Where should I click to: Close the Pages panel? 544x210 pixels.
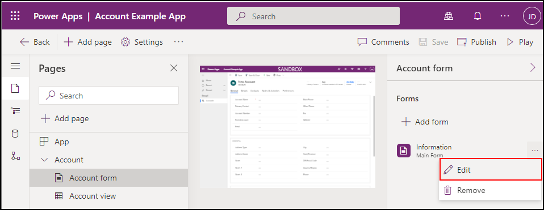pos(174,68)
